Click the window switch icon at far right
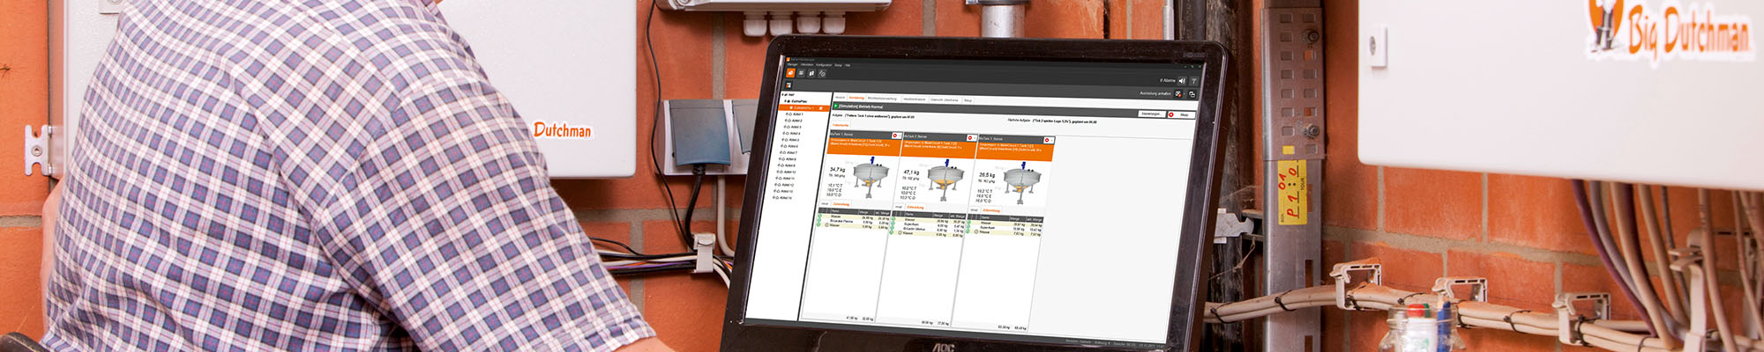The image size is (1764, 352). (1192, 94)
